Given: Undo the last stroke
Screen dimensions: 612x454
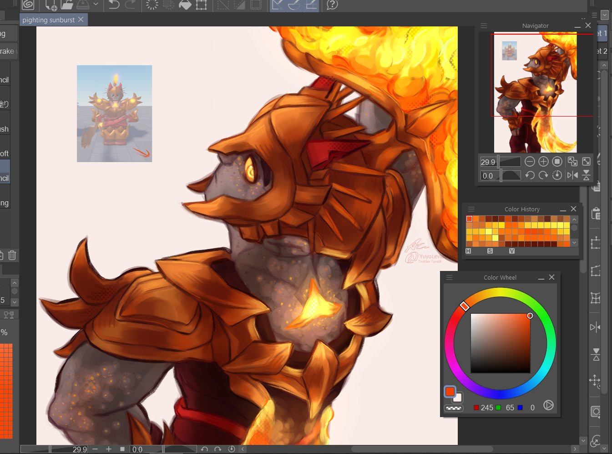Looking at the screenshot, I should coord(114,5).
